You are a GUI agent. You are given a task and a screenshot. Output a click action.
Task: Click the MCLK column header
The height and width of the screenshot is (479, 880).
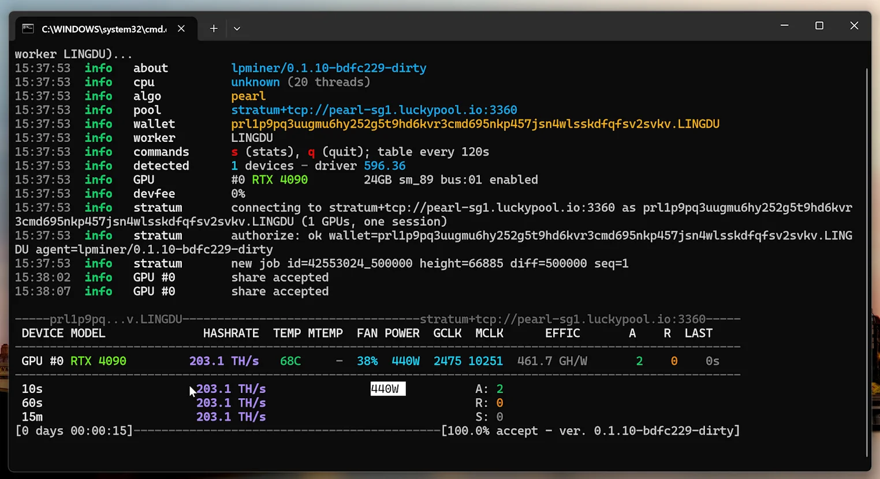[x=489, y=333]
